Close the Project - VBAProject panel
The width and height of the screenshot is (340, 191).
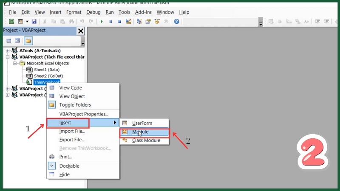pos(81,31)
